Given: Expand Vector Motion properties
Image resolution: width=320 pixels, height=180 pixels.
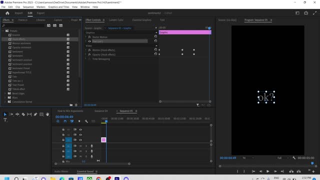Looking at the screenshot, I should coord(86,37).
